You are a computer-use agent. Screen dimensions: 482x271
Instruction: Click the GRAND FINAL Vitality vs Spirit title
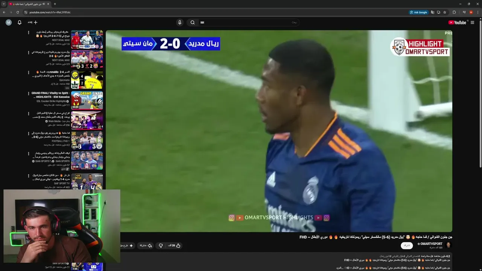pos(50,95)
